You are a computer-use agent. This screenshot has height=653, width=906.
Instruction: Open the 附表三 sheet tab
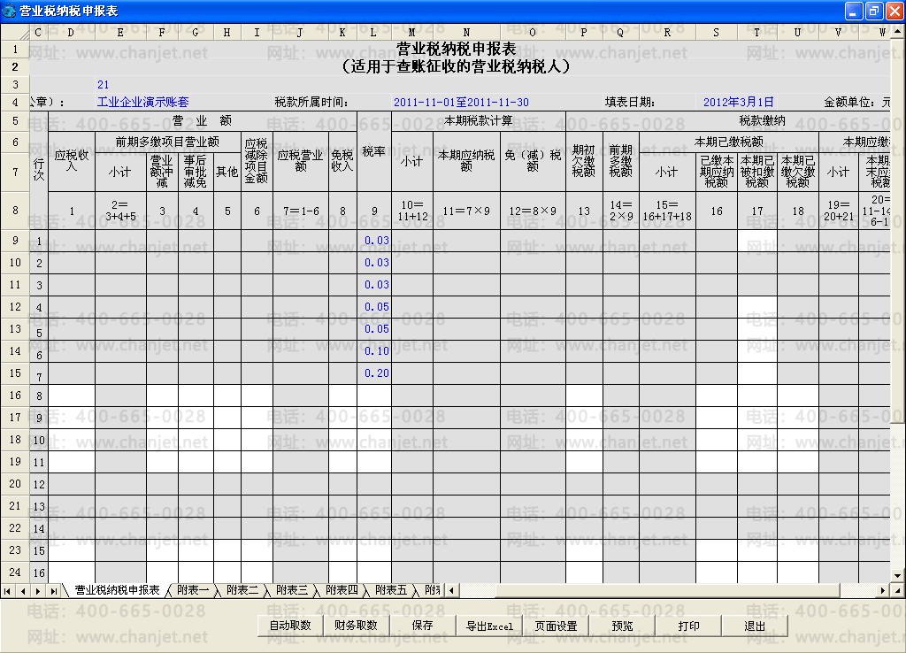[x=292, y=590]
